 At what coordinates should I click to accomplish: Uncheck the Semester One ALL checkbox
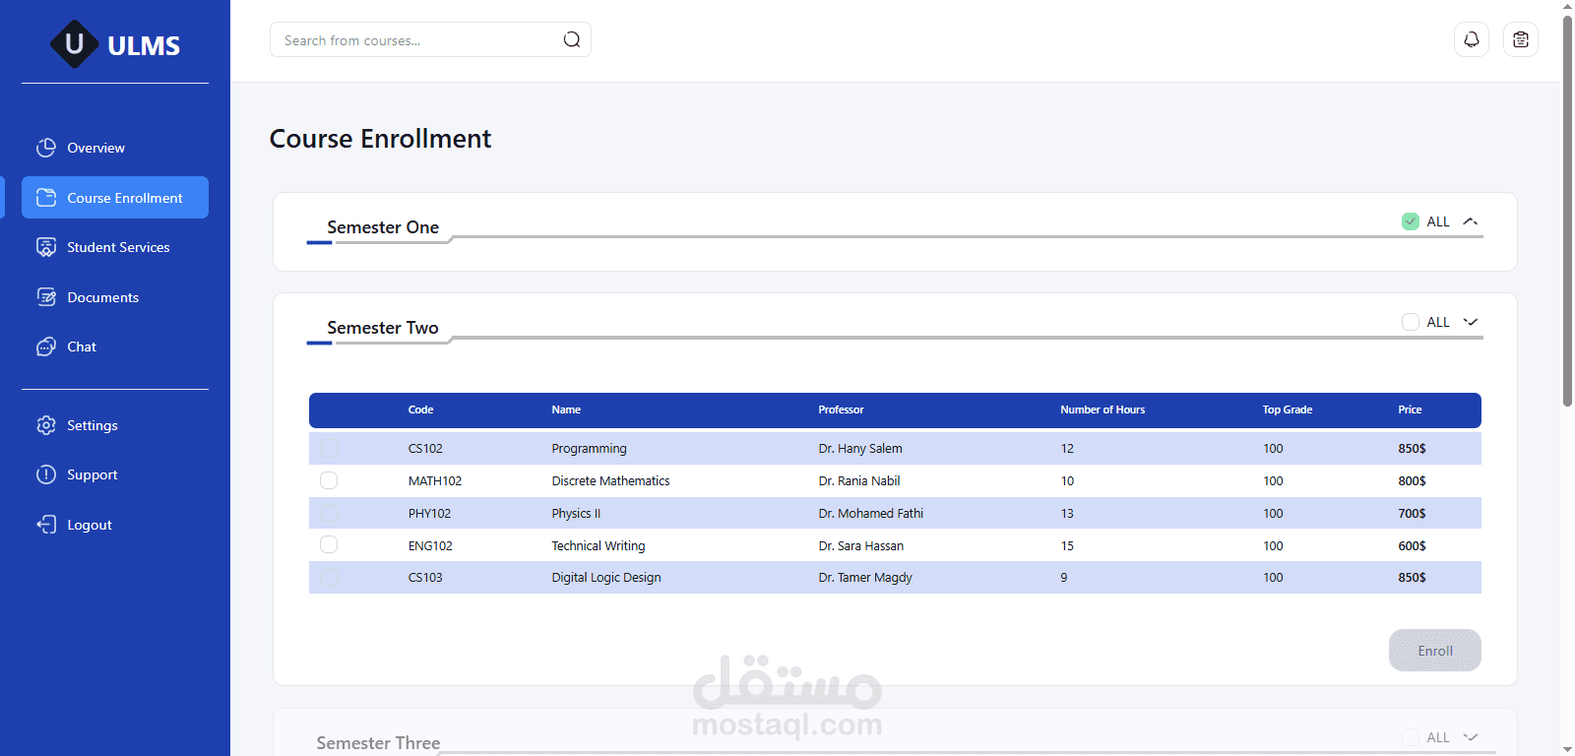pyautogui.click(x=1411, y=221)
